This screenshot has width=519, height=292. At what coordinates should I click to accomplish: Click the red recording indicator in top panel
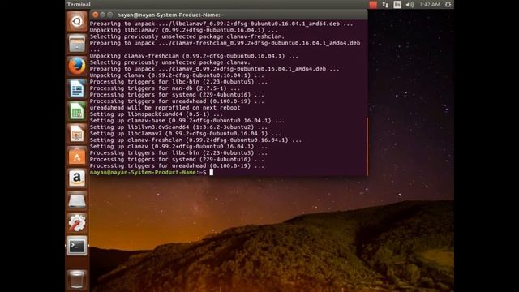pyautogui.click(x=373, y=5)
